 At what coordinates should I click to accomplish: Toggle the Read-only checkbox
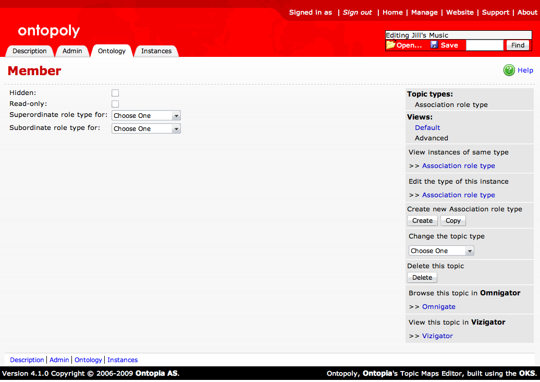tap(115, 104)
